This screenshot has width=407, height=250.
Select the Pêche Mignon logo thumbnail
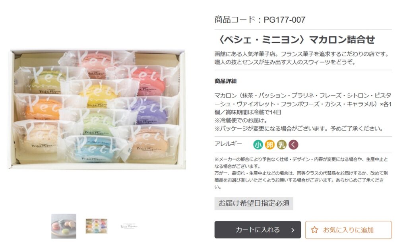(x=129, y=226)
